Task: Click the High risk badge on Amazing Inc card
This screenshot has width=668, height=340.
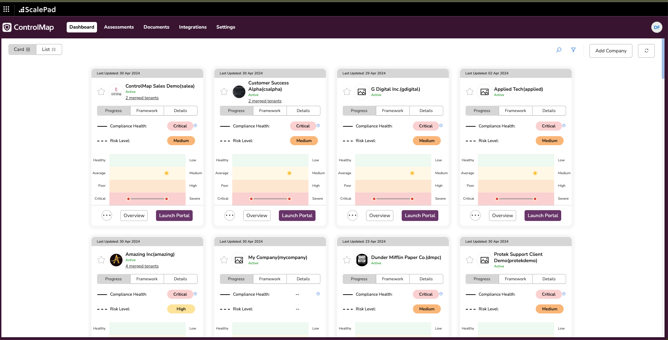Action: click(x=181, y=309)
